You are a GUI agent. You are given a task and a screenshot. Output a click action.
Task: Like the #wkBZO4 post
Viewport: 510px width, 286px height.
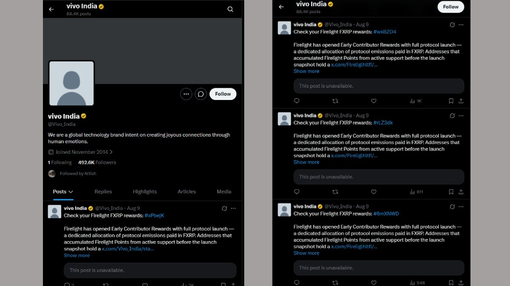click(x=374, y=101)
